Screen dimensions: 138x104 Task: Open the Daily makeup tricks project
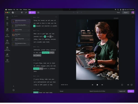click(21, 39)
